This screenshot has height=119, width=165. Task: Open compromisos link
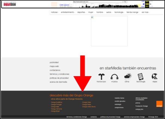tap(119, 108)
